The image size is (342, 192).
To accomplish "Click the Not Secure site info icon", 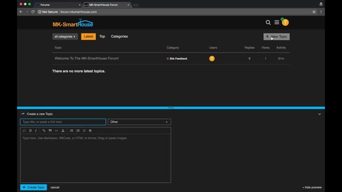I will point(40,12).
